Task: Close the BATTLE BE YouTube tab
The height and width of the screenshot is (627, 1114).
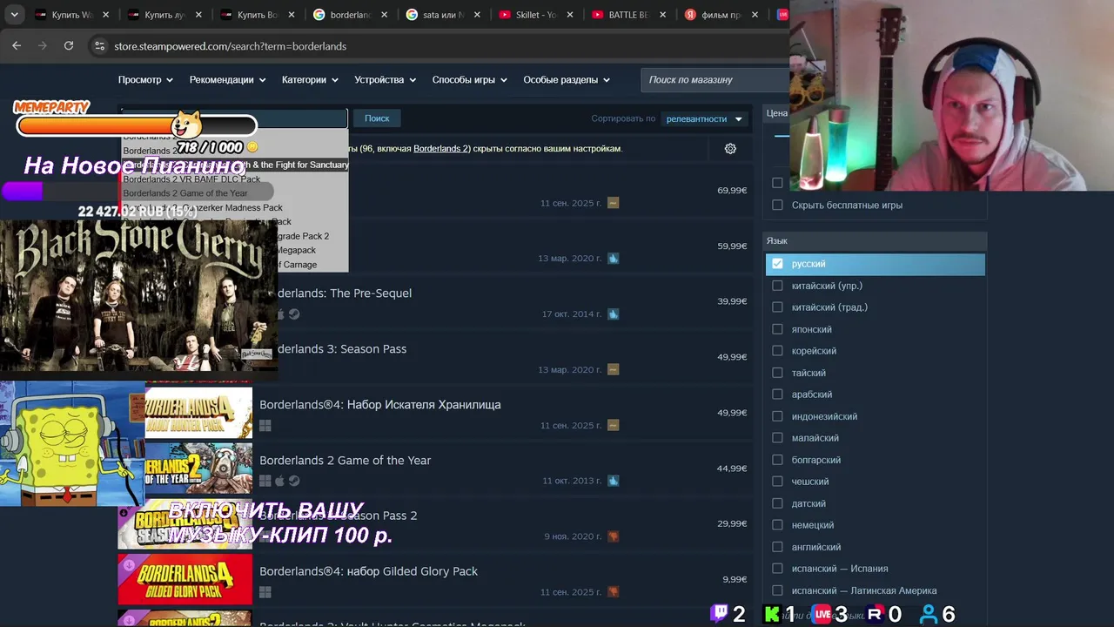Action: pos(663,15)
